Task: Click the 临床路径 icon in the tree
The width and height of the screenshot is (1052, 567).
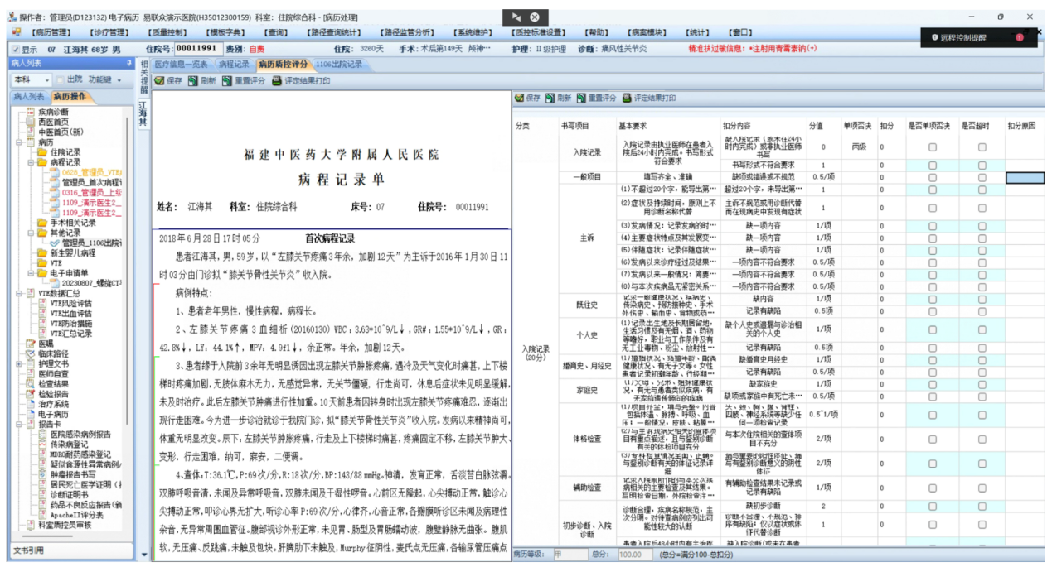Action: click(x=31, y=353)
